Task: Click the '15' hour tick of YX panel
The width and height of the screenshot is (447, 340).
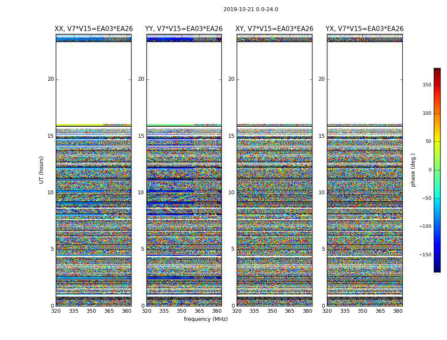Action: point(321,136)
